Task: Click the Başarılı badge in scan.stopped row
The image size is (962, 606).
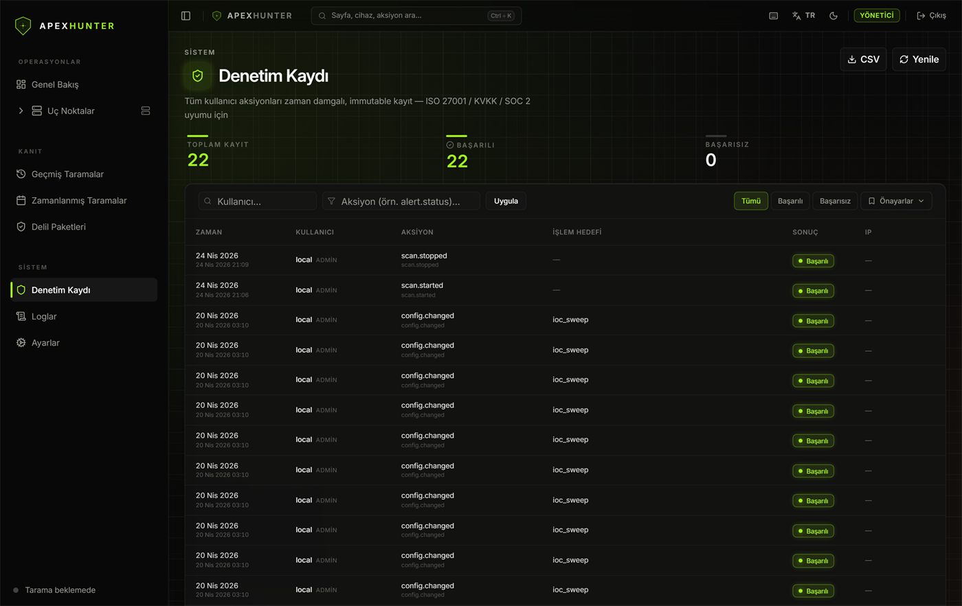Action: coord(813,261)
